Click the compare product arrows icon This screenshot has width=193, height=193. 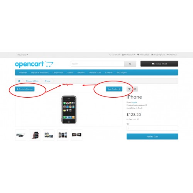[x=135, y=89]
